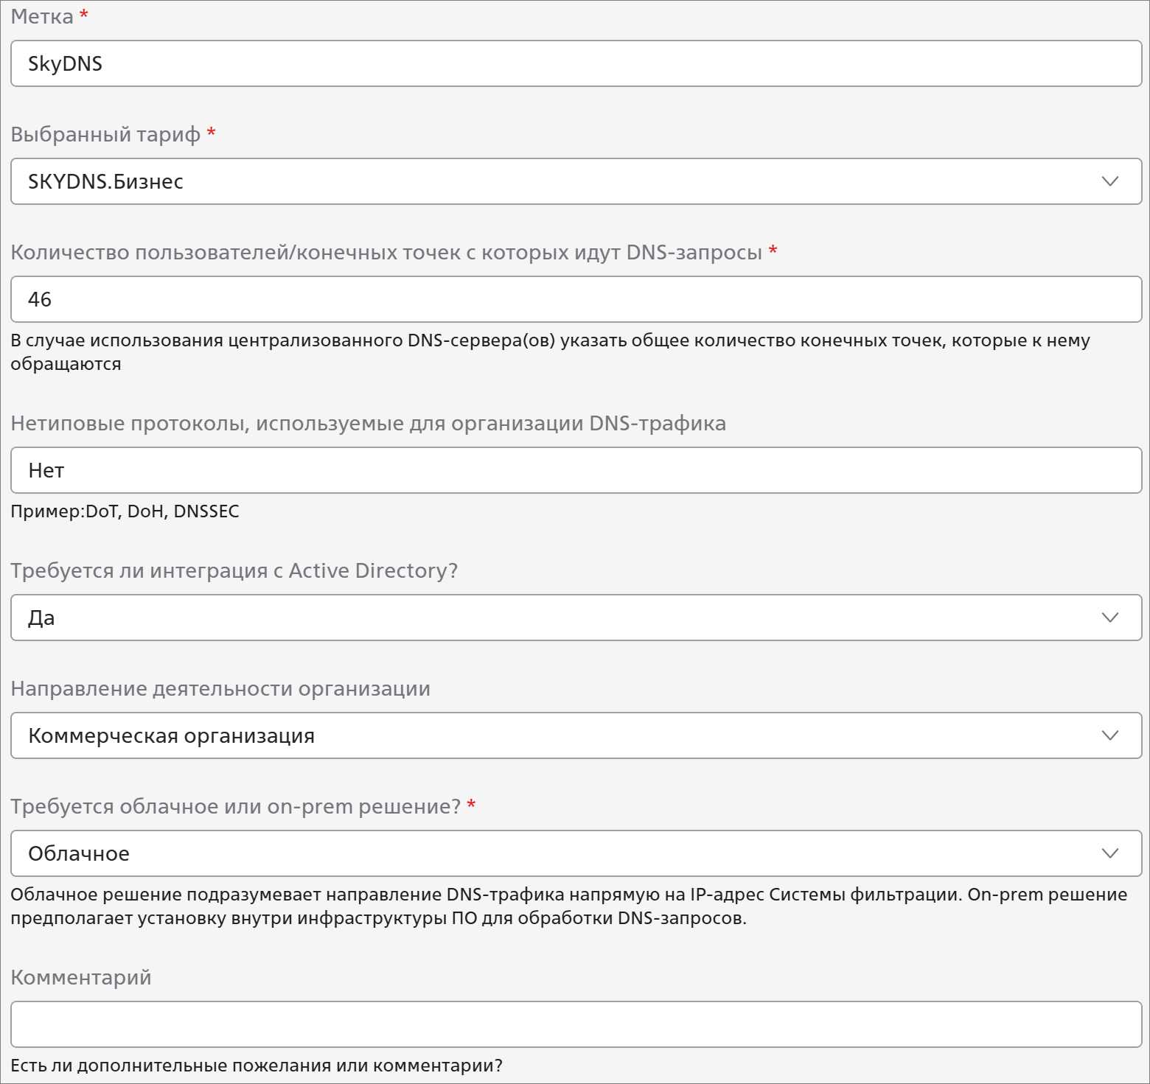Open the Коммерческая организация dropdown

tap(576, 735)
